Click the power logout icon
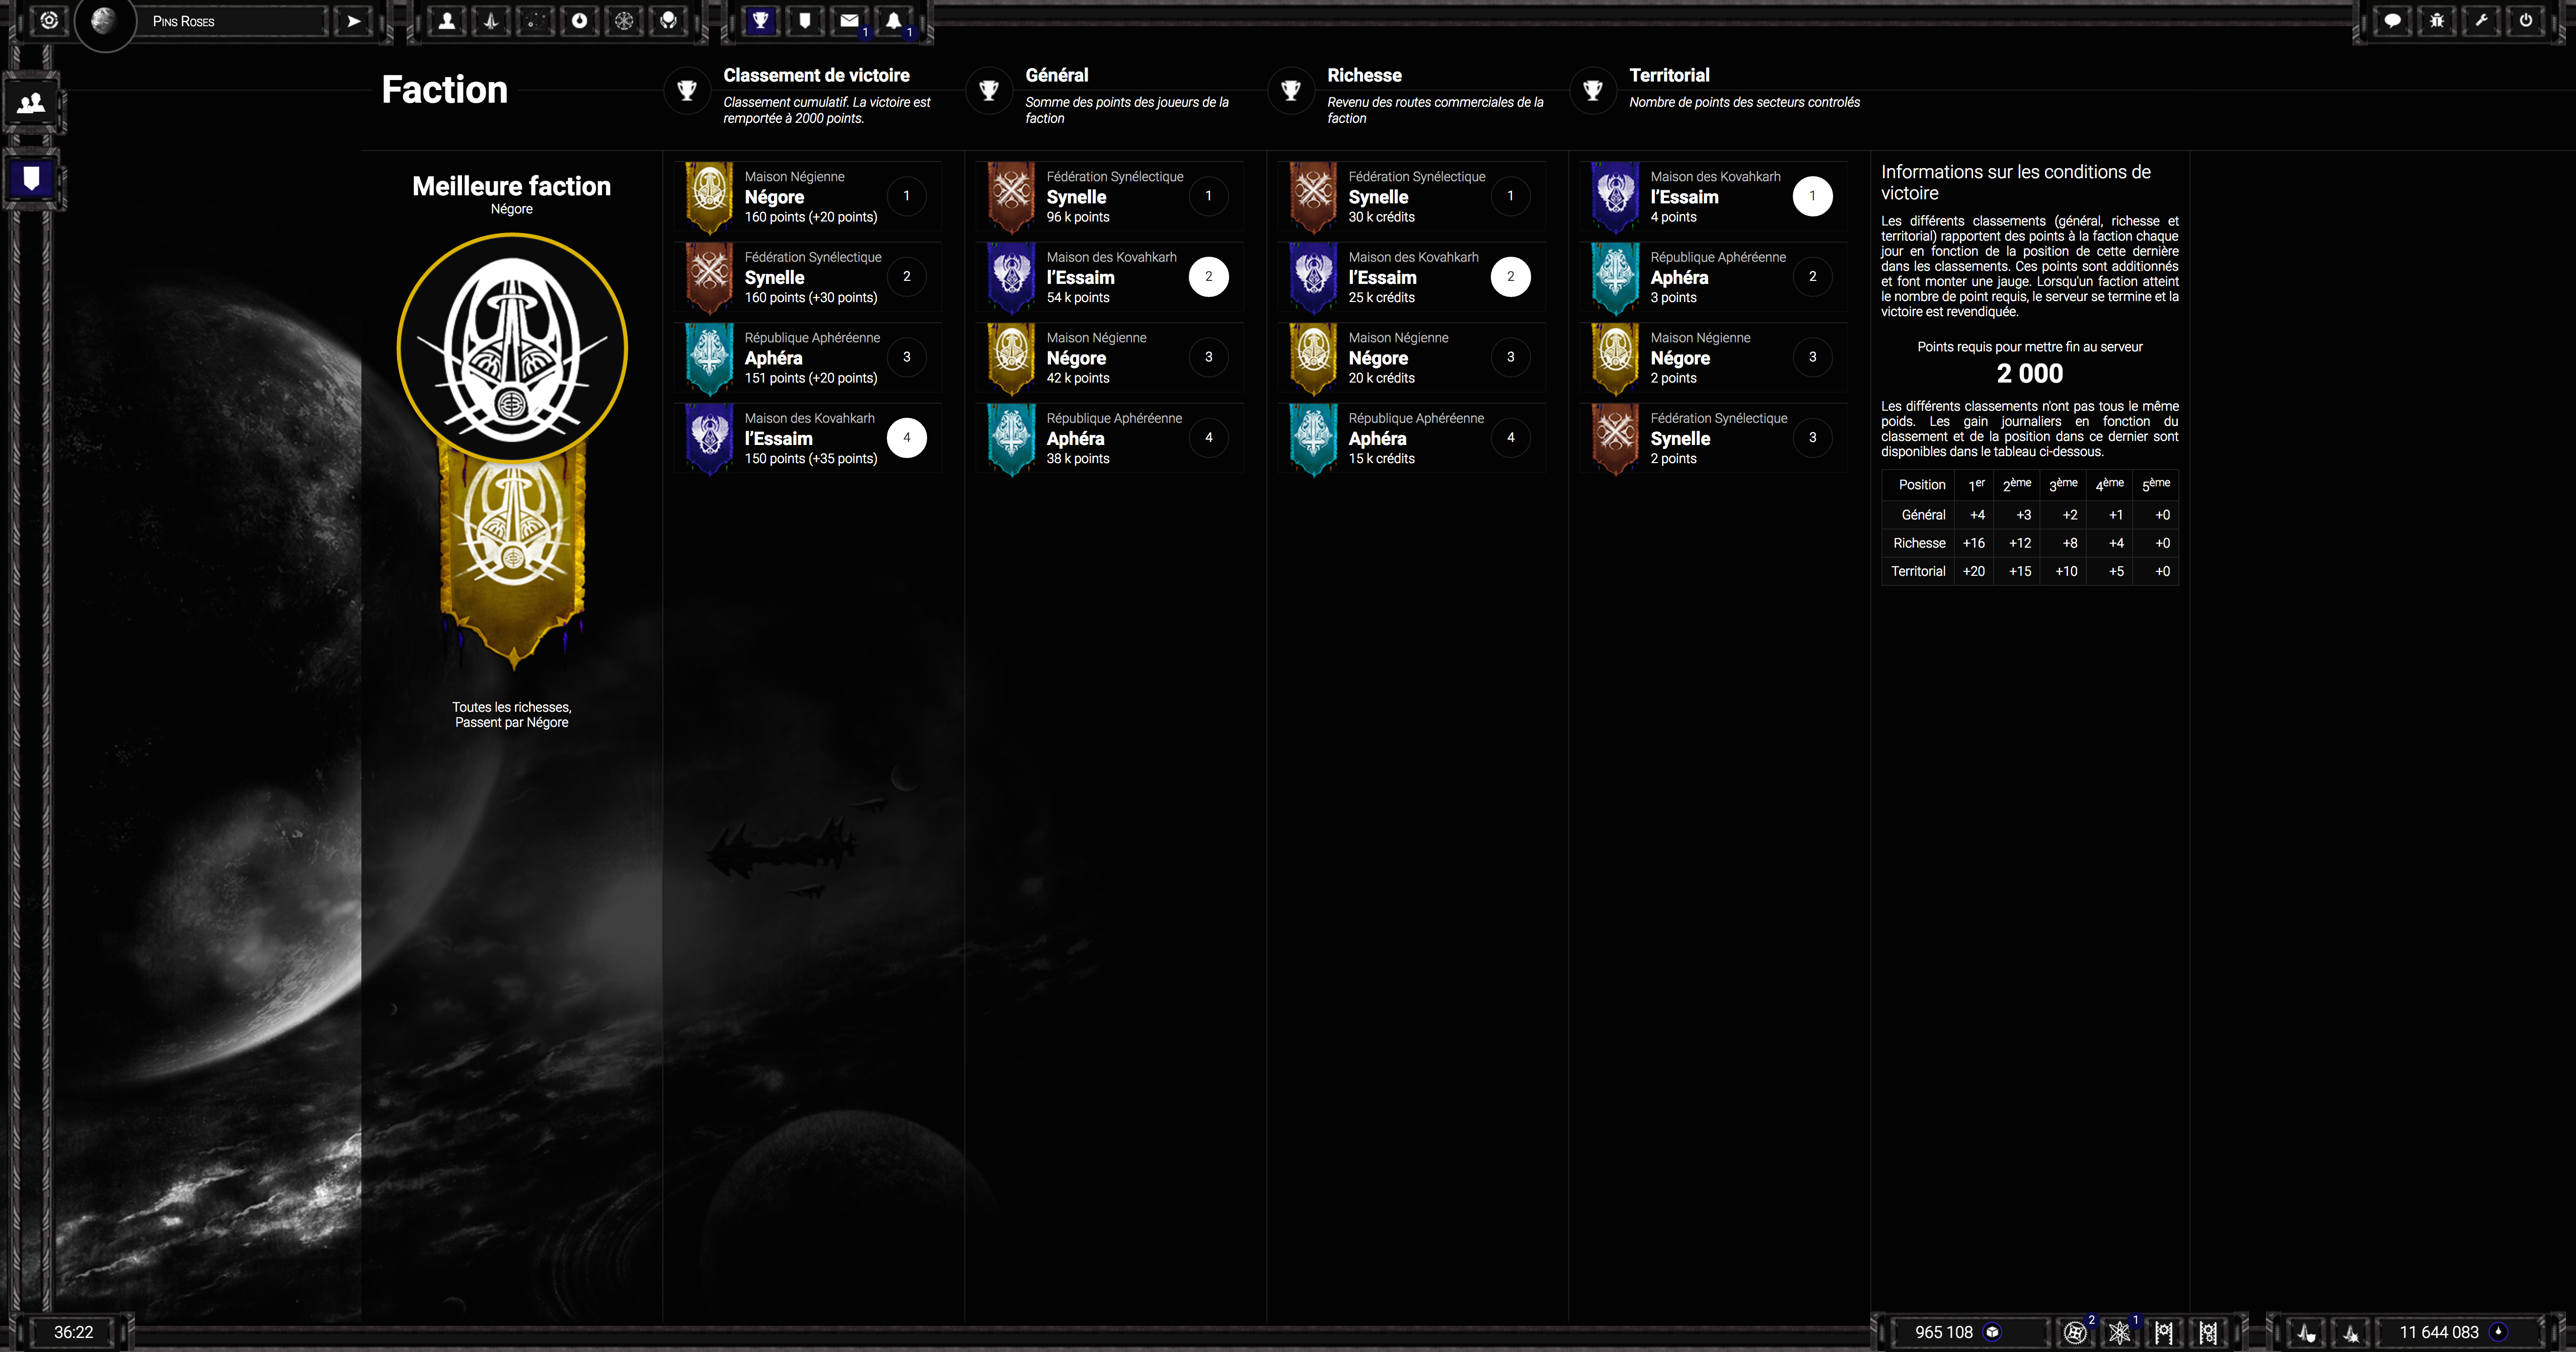 pos(2526,20)
